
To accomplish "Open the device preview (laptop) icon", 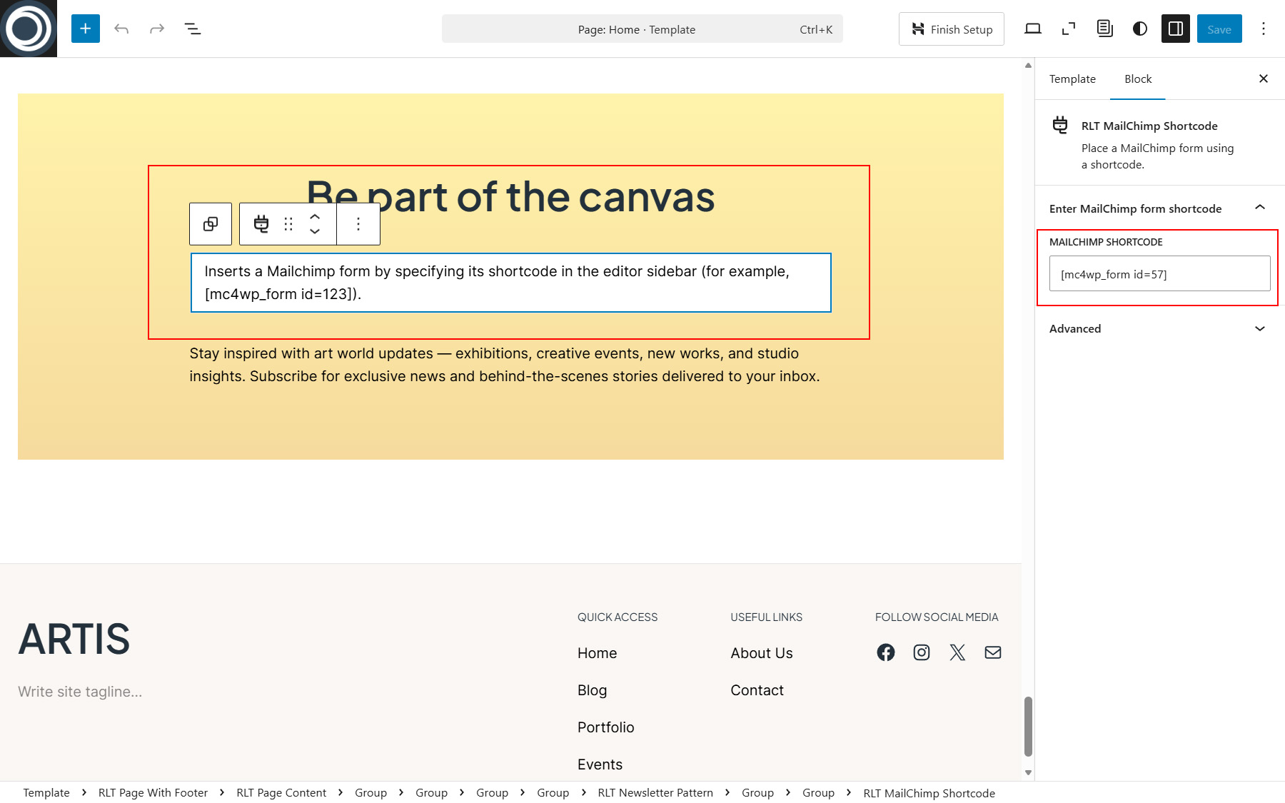I will click(x=1033, y=29).
